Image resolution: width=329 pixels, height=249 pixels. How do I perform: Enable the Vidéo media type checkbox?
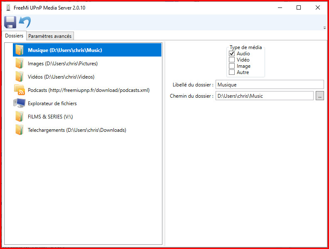click(232, 59)
